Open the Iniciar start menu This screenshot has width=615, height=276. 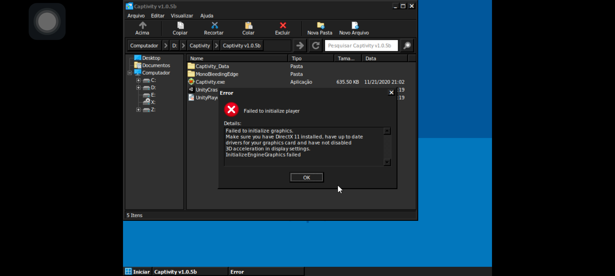click(138, 272)
